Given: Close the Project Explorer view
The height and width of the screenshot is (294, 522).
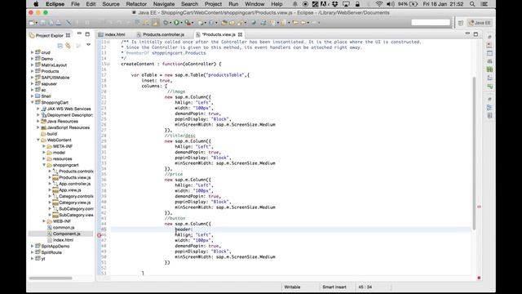Looking at the screenshot, I should (68, 35).
